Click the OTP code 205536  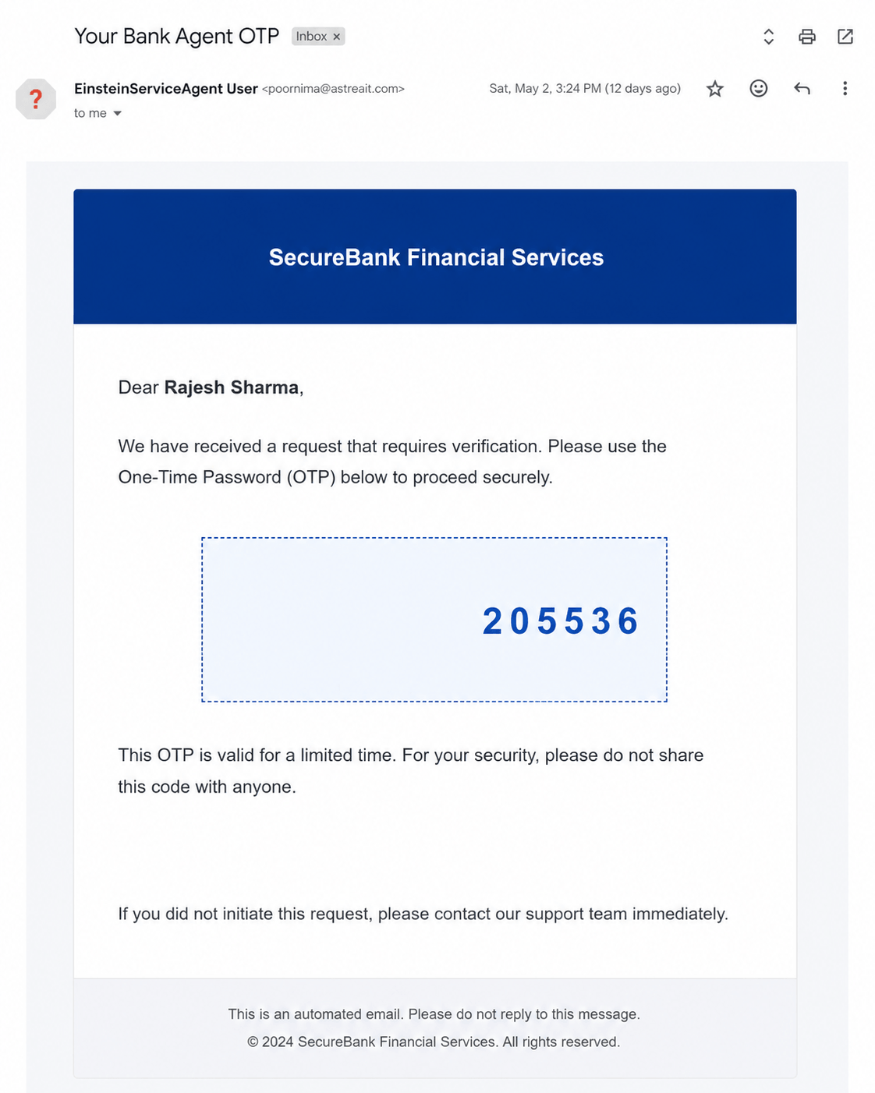coord(561,621)
